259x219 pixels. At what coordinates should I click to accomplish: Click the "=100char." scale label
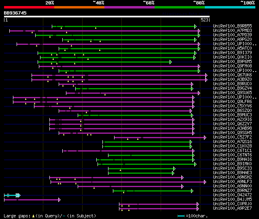[x=197, y=216]
